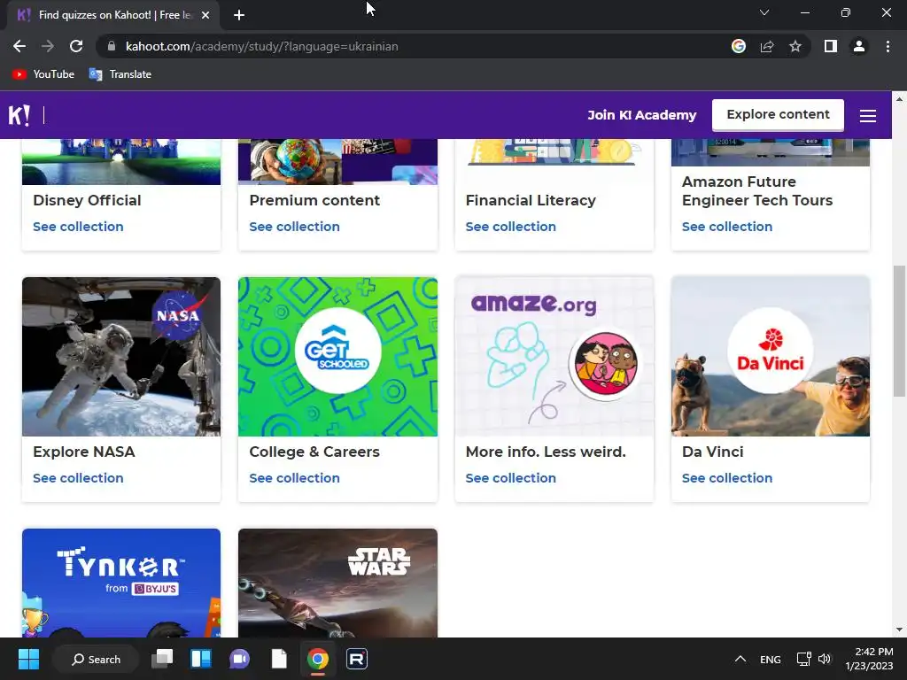Click the site lock icon in address bar
Image resolution: width=907 pixels, height=680 pixels.
tap(112, 46)
